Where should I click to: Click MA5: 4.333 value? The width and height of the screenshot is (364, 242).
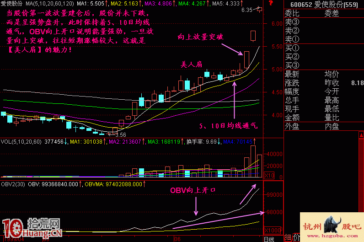pyautogui.click(x=226, y=4)
